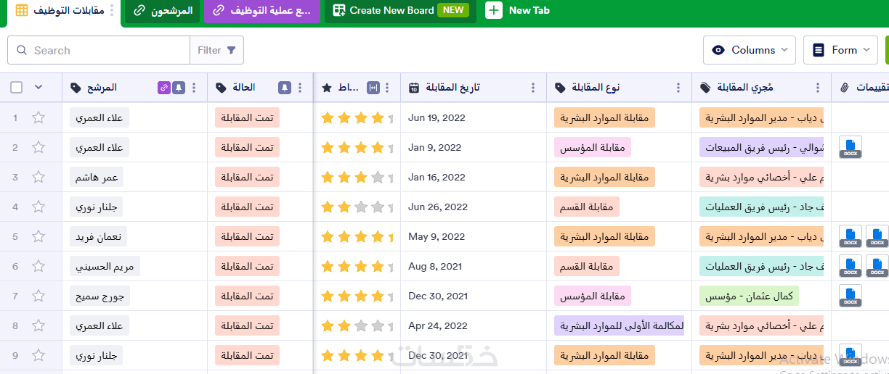Image resolution: width=889 pixels, height=374 pixels.
Task: Click the bell icon in الحالة column header
Action: 285,88
